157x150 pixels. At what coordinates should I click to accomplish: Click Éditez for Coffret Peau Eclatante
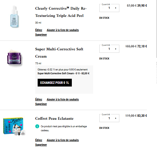pyautogui.click(x=39, y=140)
